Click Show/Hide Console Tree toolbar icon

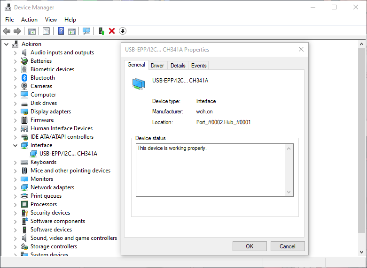click(32, 31)
